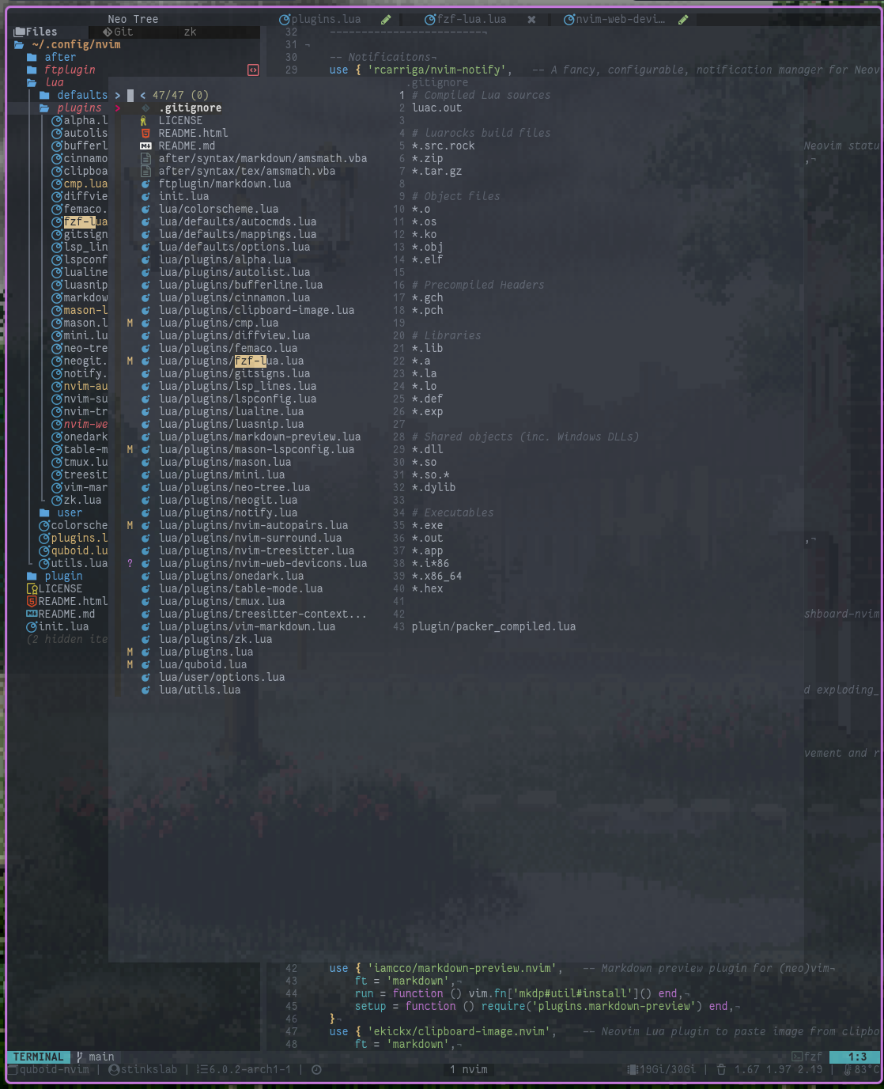Collapse the plugins folder in the sidebar
This screenshot has height=1089, width=884.
pos(78,108)
